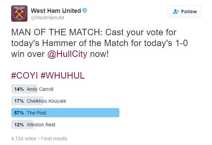Click the 14% percentage label
The width and height of the screenshot is (212, 145).
[19, 89]
